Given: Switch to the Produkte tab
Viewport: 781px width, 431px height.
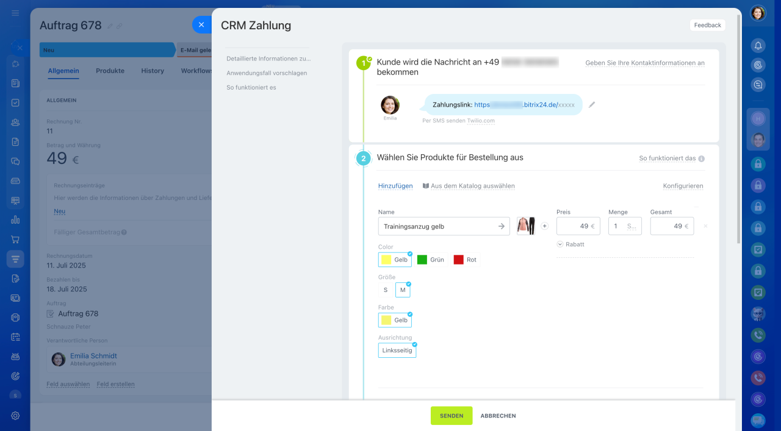Looking at the screenshot, I should (x=110, y=71).
